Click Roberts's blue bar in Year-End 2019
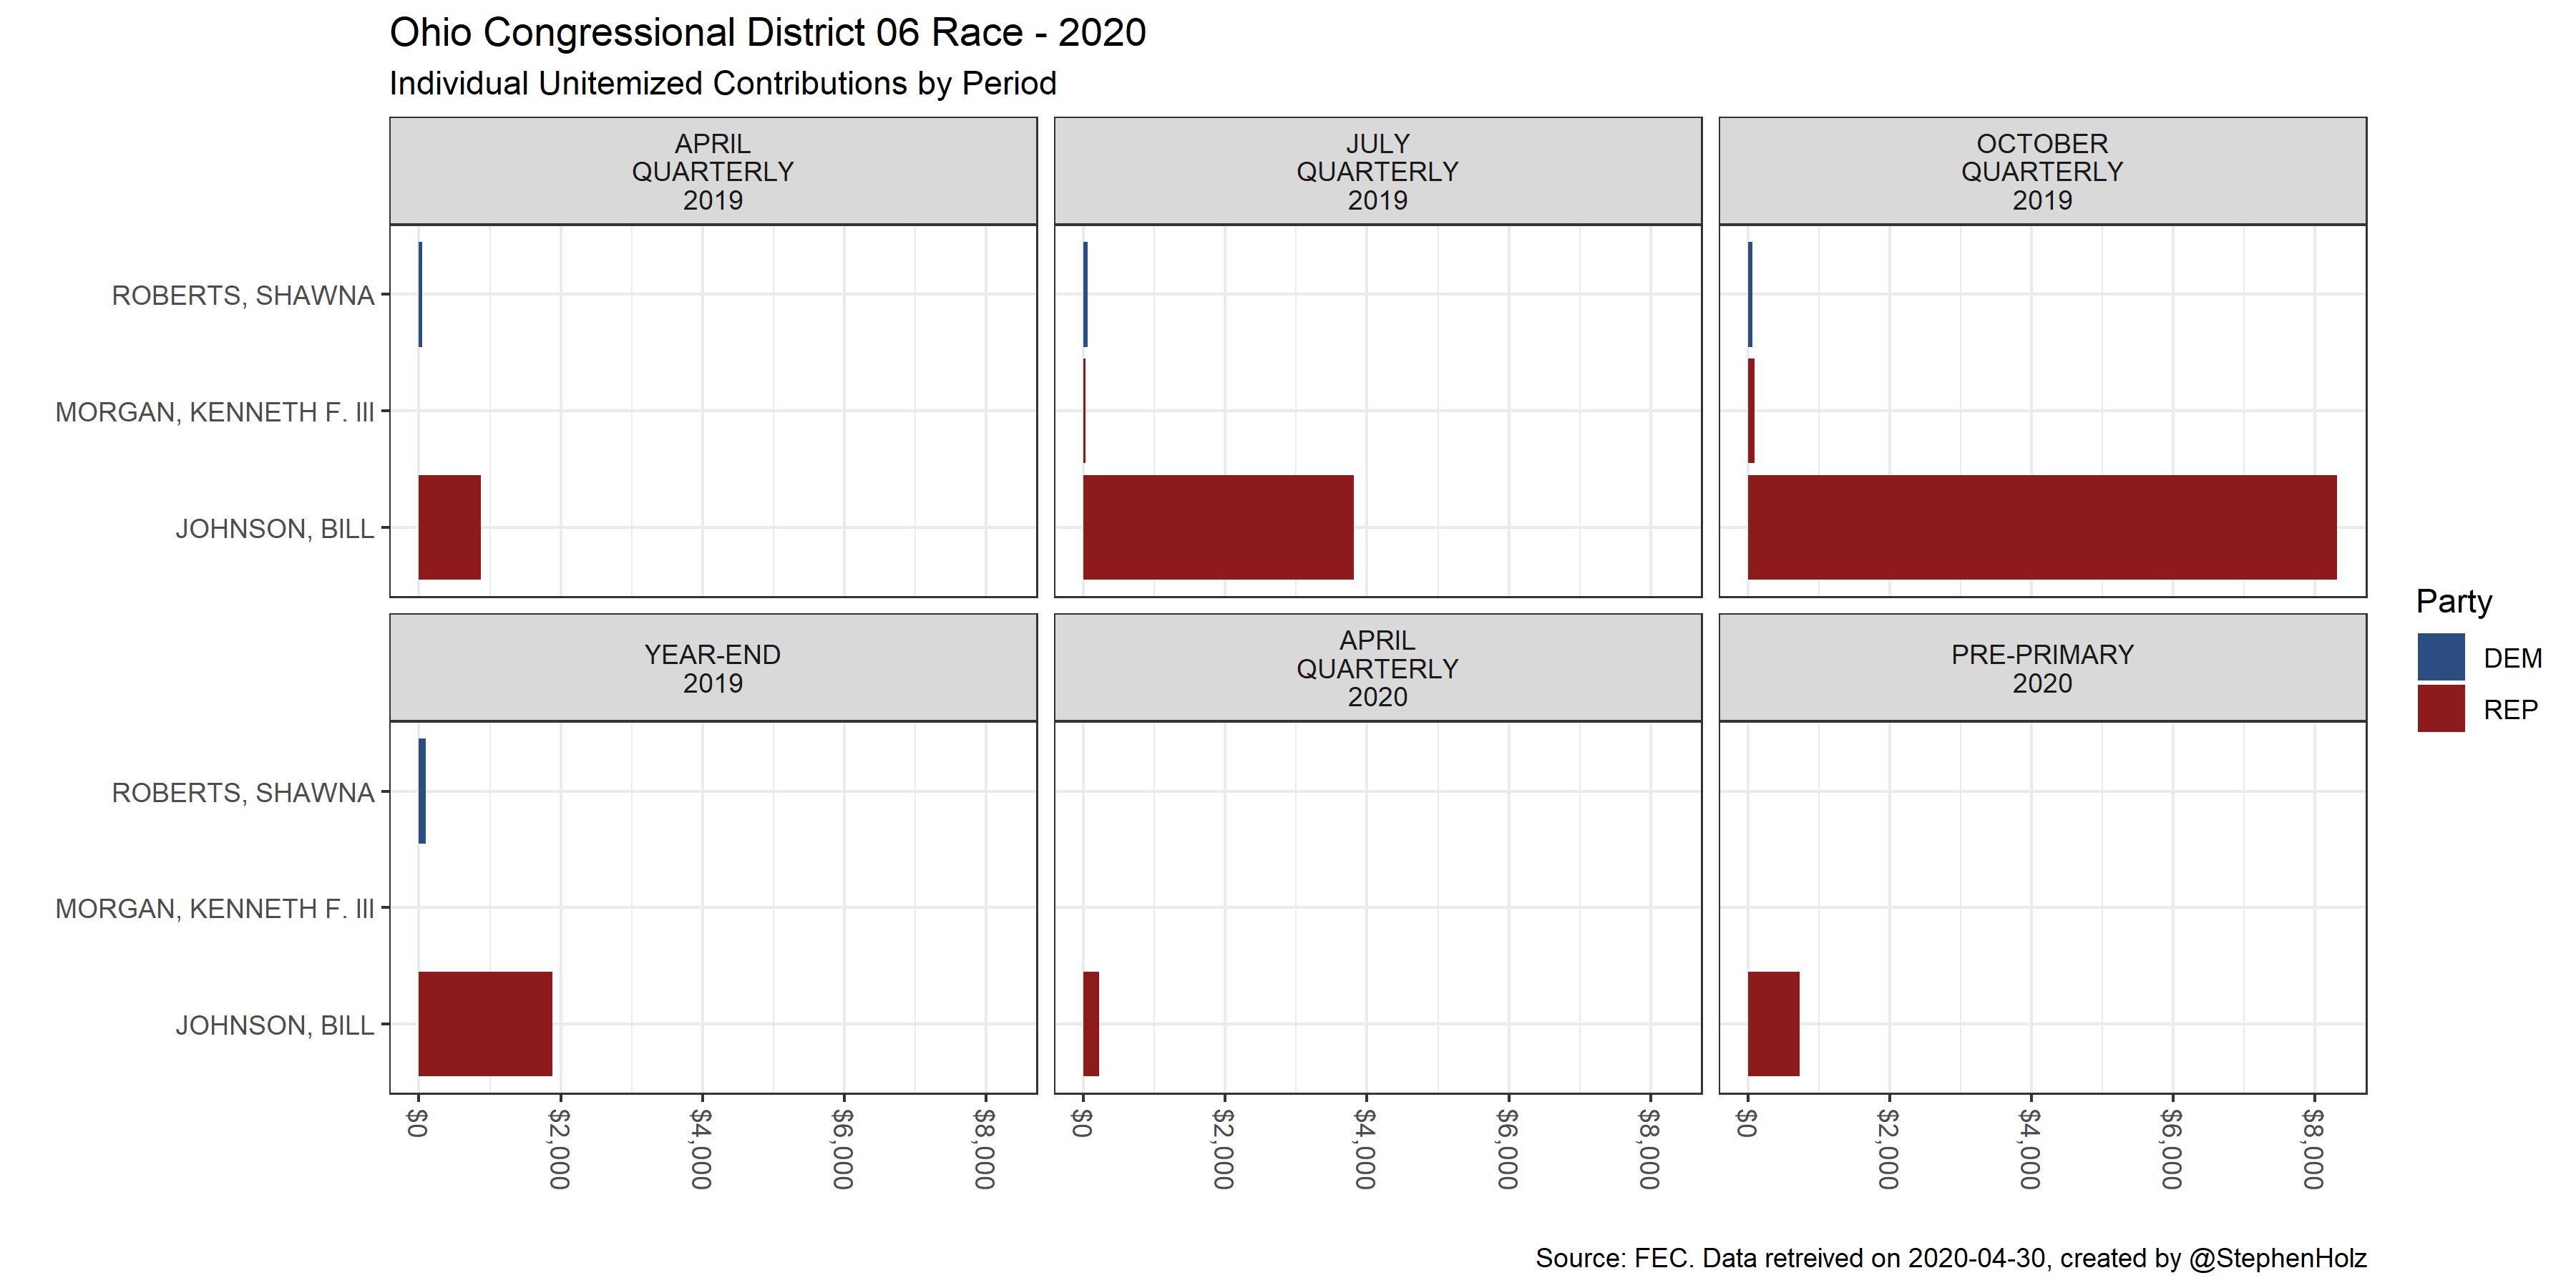The height and width of the screenshot is (1288, 2576). pos(422,791)
